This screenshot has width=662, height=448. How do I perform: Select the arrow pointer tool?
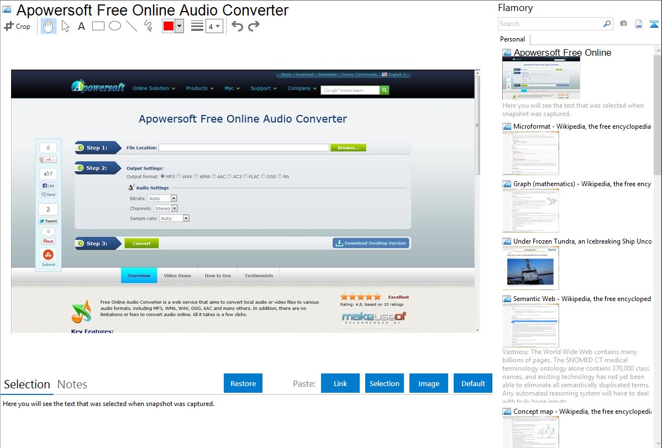tap(65, 26)
